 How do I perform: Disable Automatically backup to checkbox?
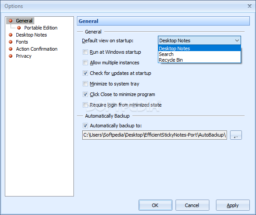tap(85, 126)
